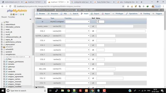Open the phpmyadmin database
Viewport: 166px width, 93px height.
pos(10,44)
